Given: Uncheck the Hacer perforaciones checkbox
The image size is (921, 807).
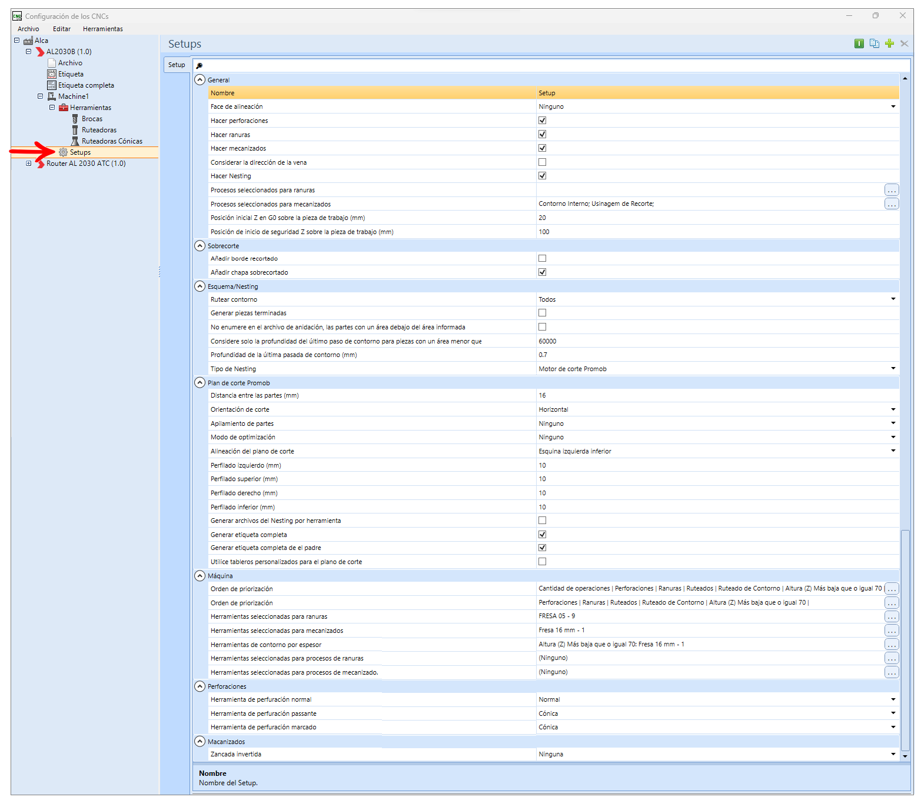Looking at the screenshot, I should coord(542,121).
